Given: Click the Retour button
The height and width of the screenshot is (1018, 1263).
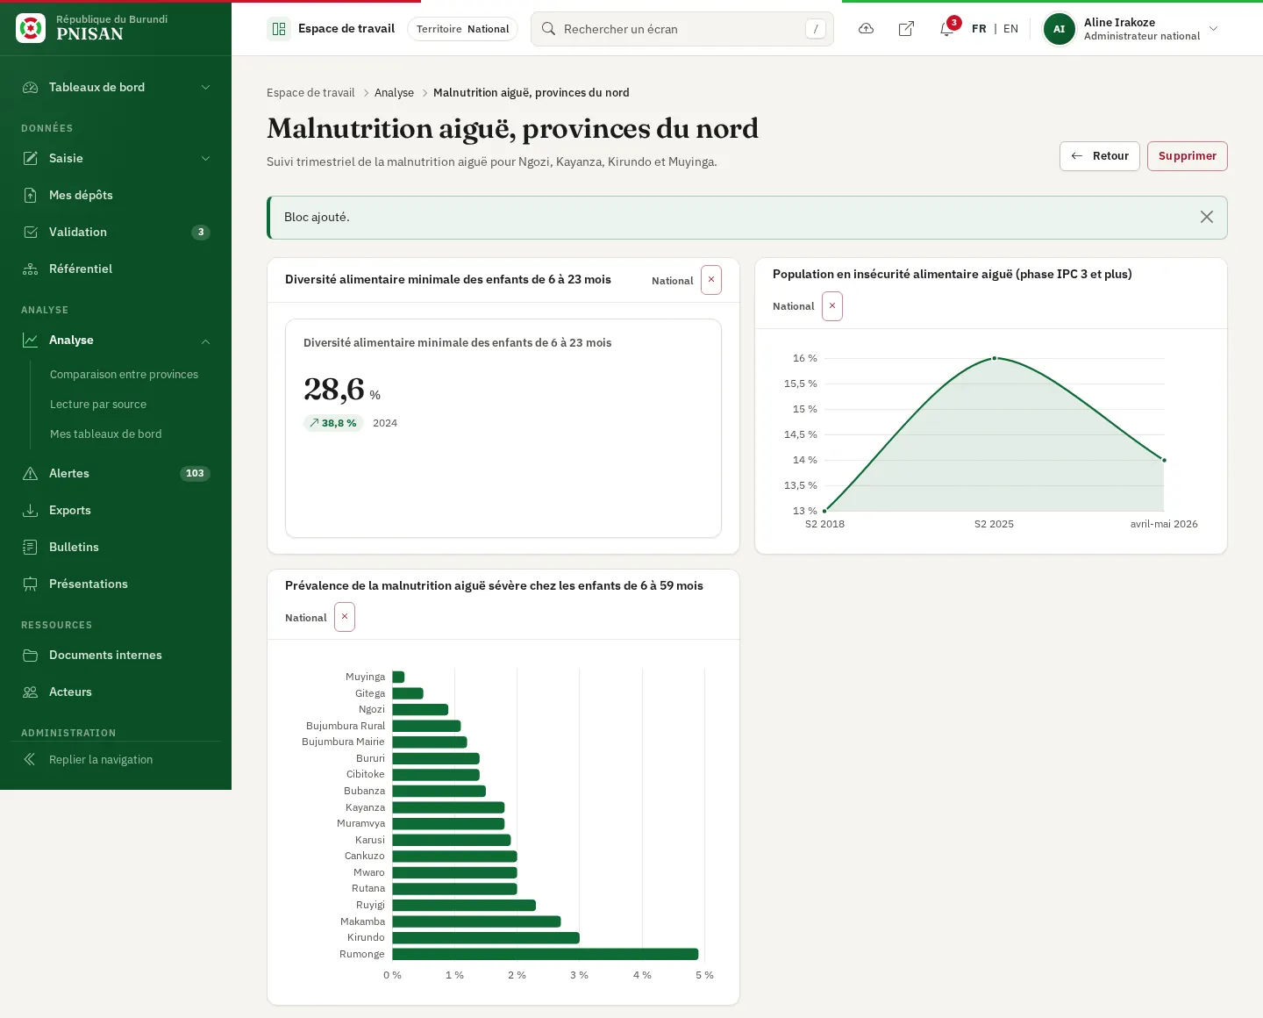Looking at the screenshot, I should 1100,156.
